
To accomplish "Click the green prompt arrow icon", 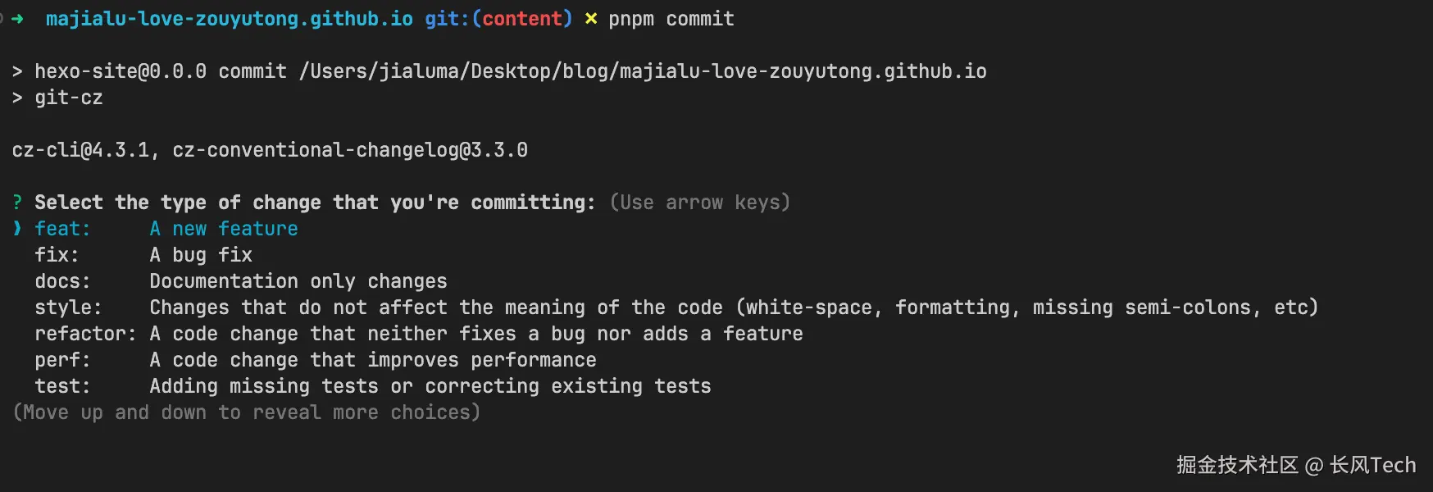I will (17, 19).
